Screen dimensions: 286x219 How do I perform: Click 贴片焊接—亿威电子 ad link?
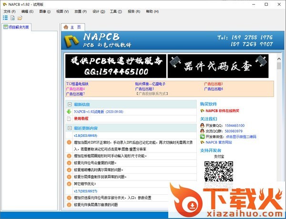click(150, 84)
